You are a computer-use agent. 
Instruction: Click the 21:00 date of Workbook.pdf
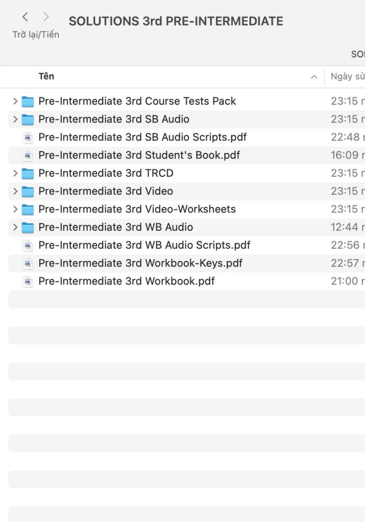(345, 281)
